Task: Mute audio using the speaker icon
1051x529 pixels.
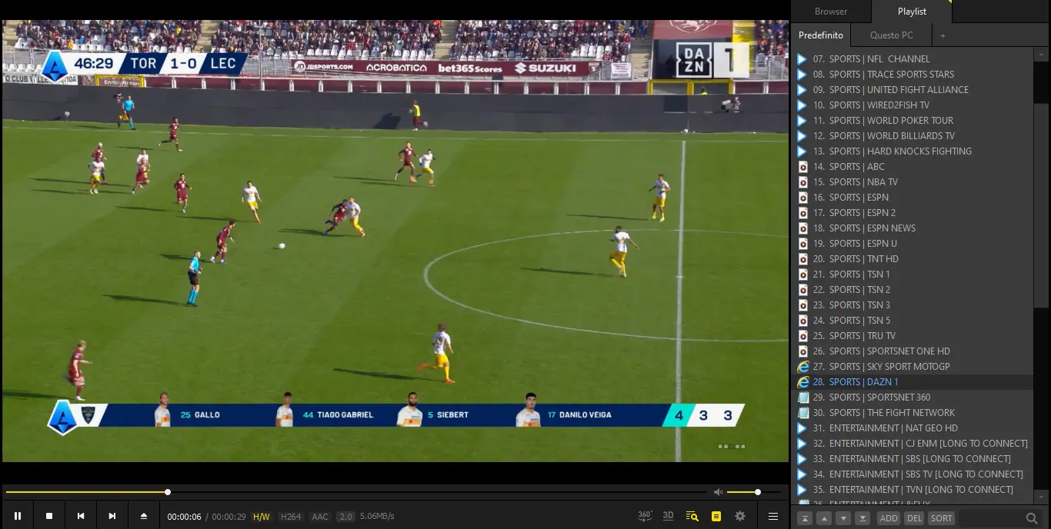Action: (x=718, y=492)
